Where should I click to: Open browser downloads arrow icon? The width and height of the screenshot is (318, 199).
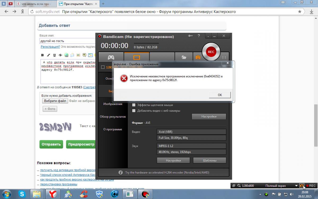point(312,12)
